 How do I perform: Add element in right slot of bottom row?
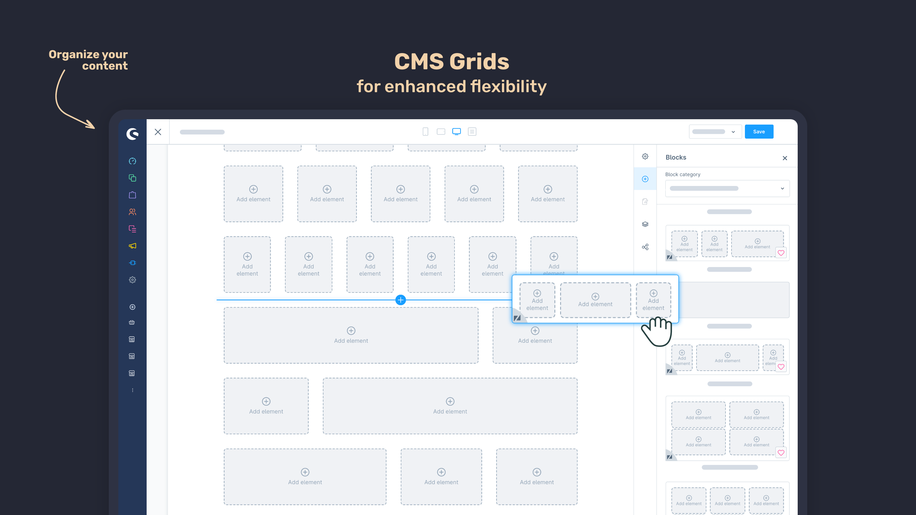(x=537, y=477)
